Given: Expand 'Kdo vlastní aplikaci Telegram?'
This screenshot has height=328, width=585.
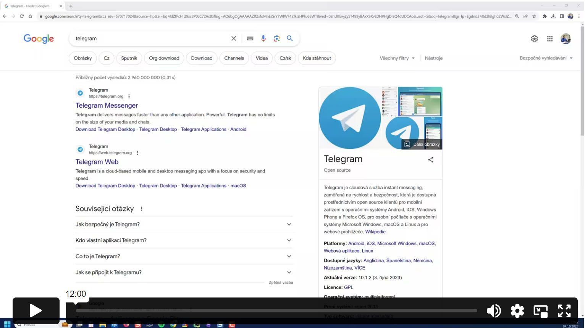Looking at the screenshot, I should (184, 240).
